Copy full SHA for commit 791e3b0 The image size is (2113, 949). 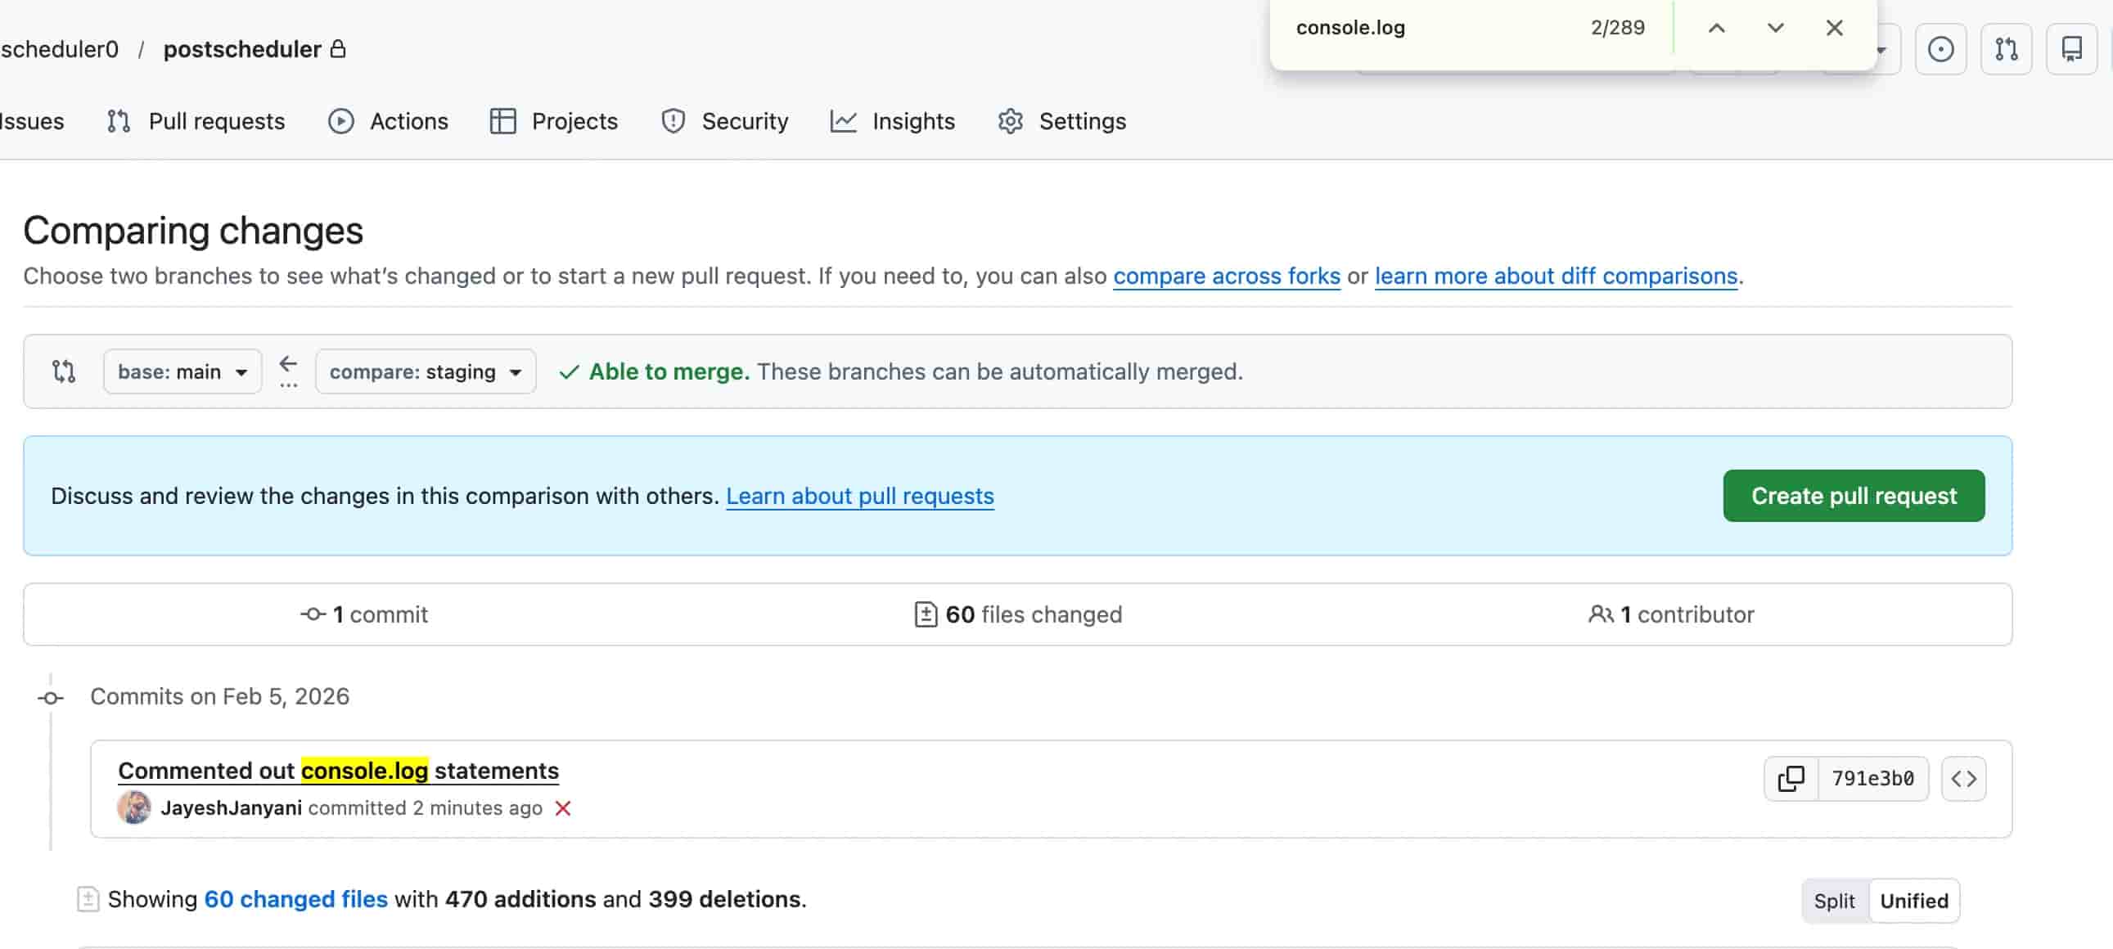pos(1791,778)
